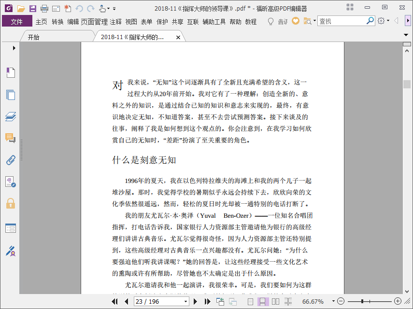The width and height of the screenshot is (413, 309).
Task: Expand the left navigation panel arrow
Action: click(14, 48)
